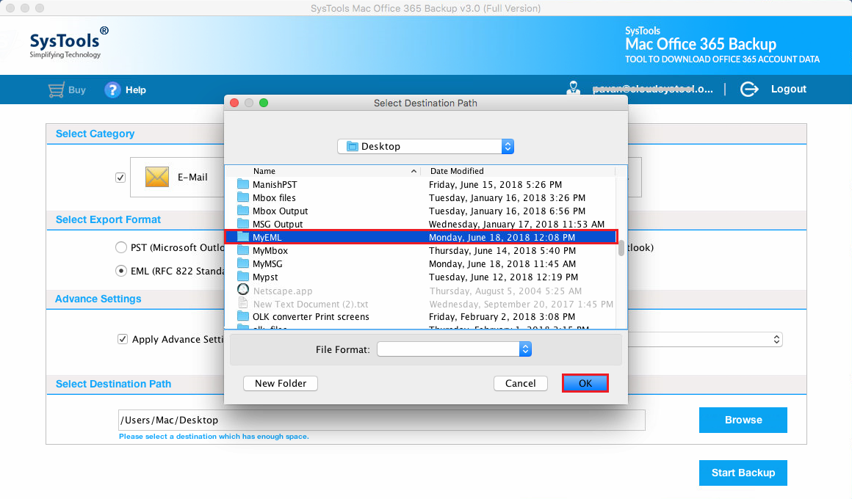
Task: Click the Buy shopping cart icon
Action: [x=56, y=90]
